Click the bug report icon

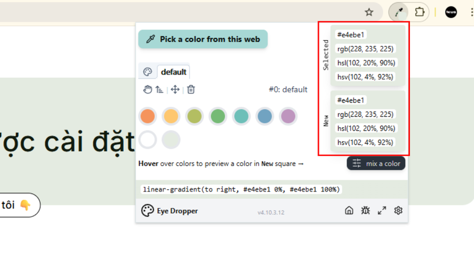(366, 210)
